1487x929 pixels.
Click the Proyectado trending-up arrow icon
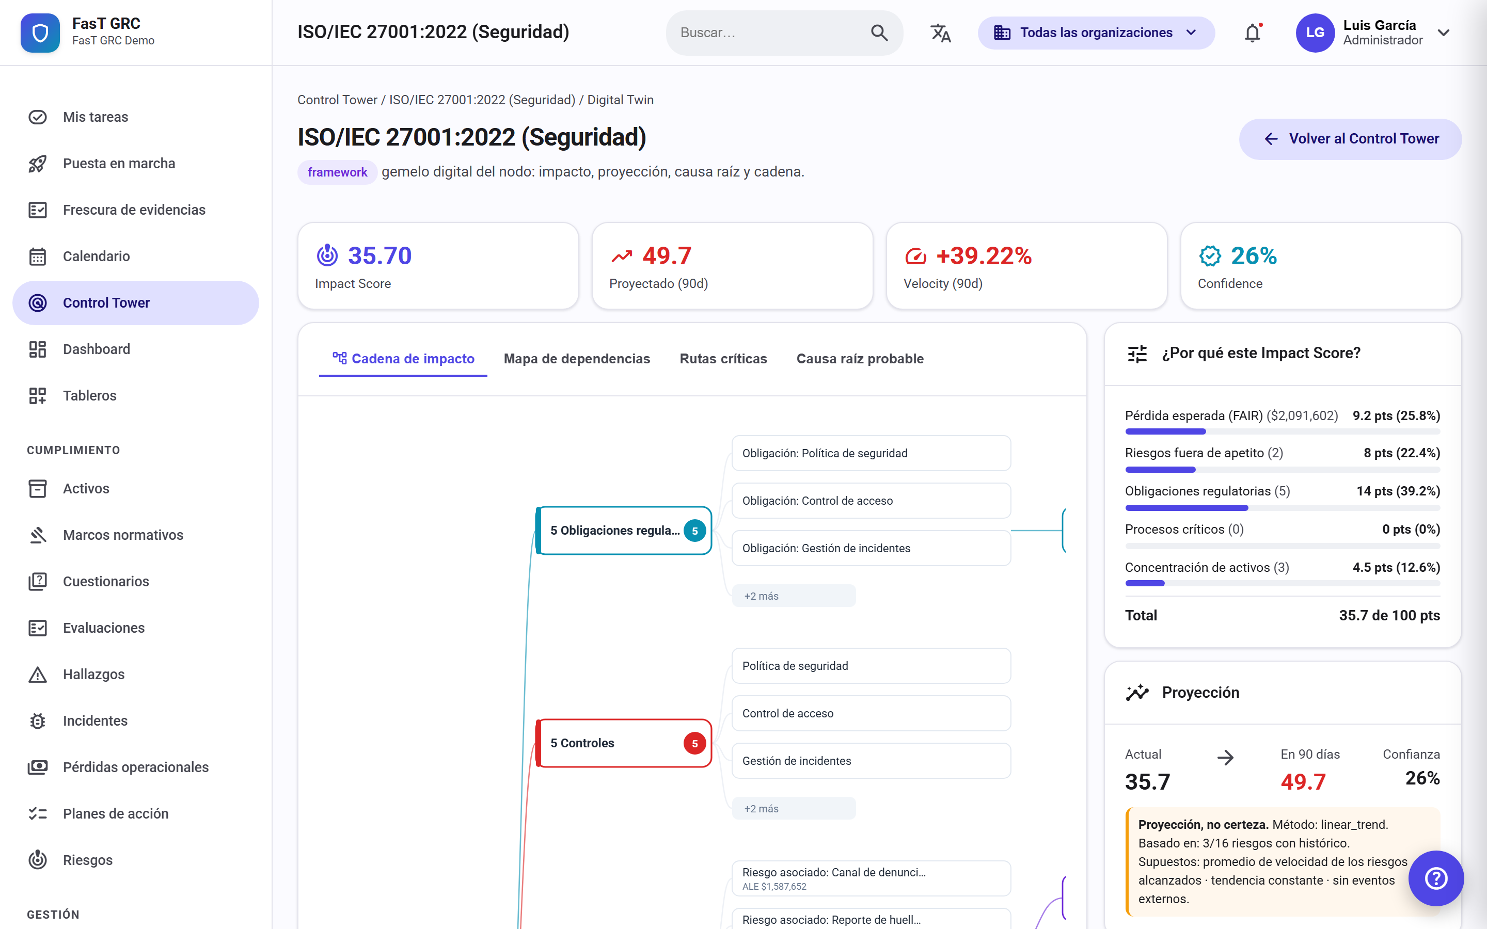pyautogui.click(x=621, y=256)
